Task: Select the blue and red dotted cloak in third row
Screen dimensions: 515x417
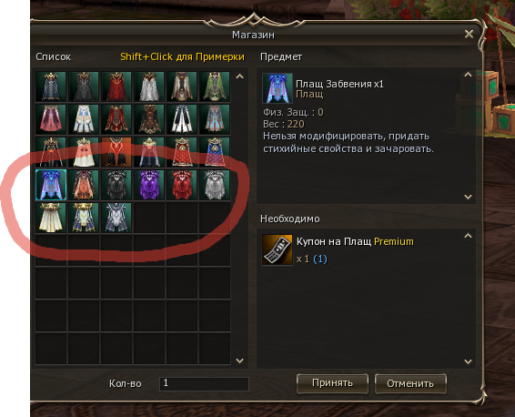Action: tap(215, 152)
